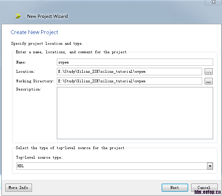Click the Working Directory: label
Screen dimensions: 222x196
(x=35, y=81)
